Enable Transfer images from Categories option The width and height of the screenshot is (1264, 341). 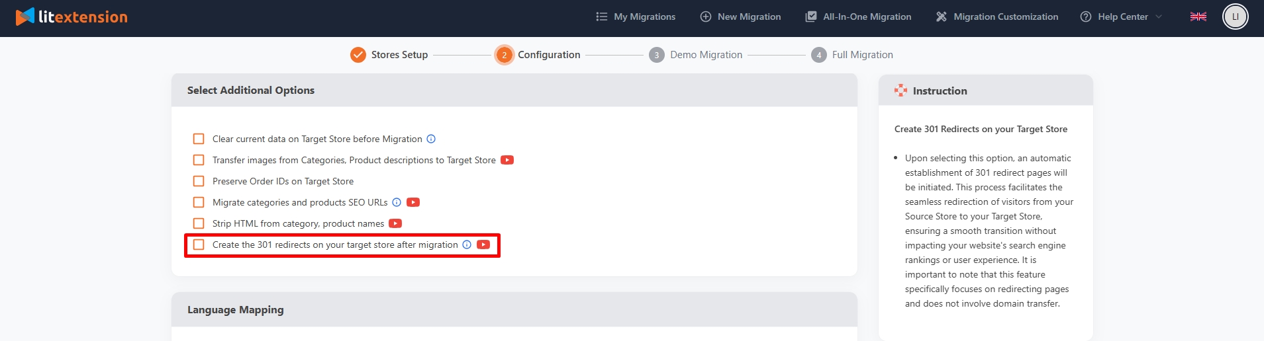click(199, 160)
